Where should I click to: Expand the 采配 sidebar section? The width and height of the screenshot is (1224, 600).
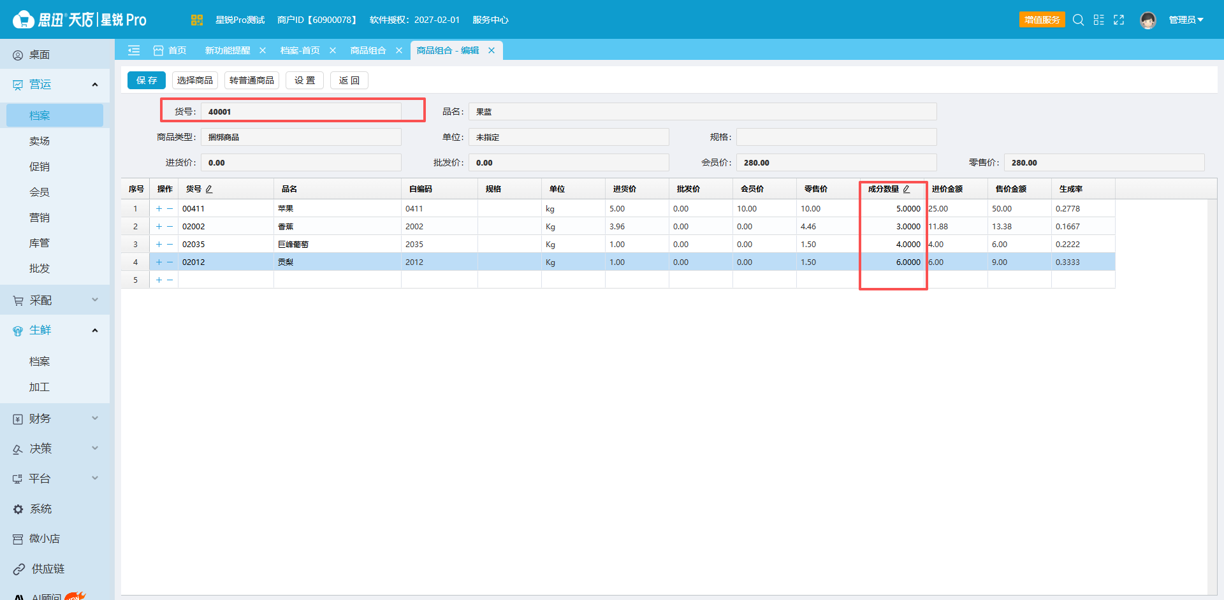(55, 300)
